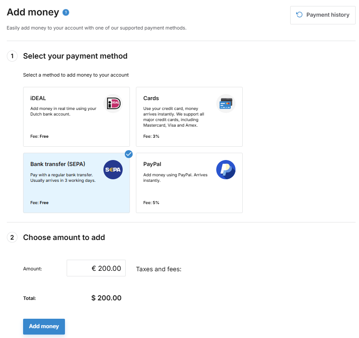
Task: Click the SEPA logo icon
Action: click(x=113, y=169)
